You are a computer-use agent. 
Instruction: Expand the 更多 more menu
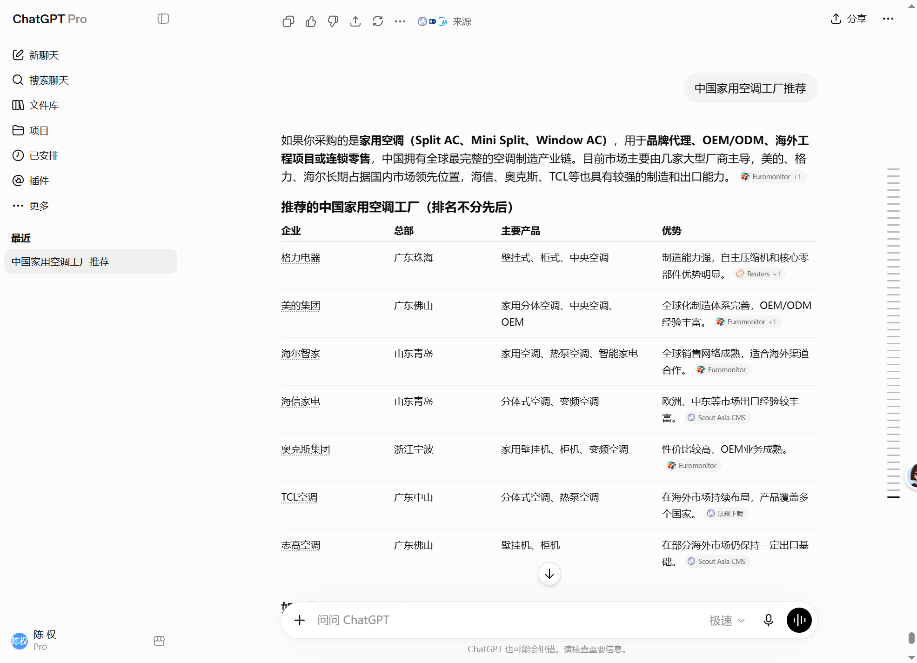coord(31,206)
